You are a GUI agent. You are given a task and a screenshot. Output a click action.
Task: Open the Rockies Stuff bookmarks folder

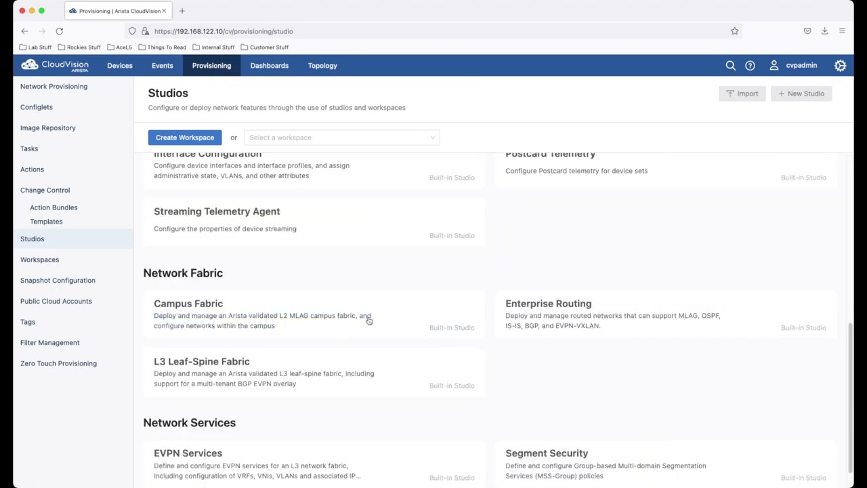(x=79, y=47)
